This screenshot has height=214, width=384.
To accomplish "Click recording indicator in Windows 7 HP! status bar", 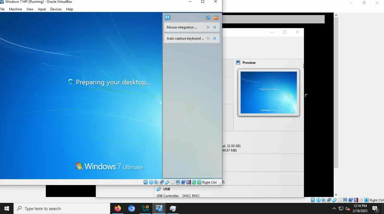I will click(x=183, y=182).
